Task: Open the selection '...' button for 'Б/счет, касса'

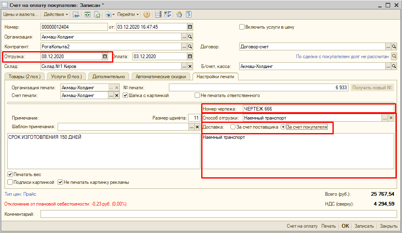Action: coord(389,66)
